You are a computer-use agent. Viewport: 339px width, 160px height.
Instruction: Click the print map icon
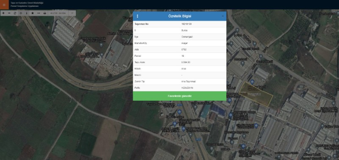45,13
